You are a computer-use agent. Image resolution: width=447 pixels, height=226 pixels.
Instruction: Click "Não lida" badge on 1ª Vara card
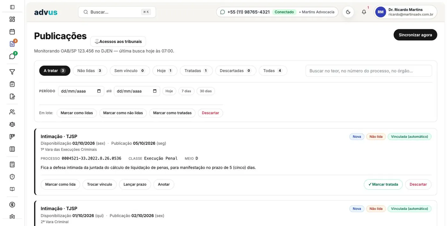[376, 137]
